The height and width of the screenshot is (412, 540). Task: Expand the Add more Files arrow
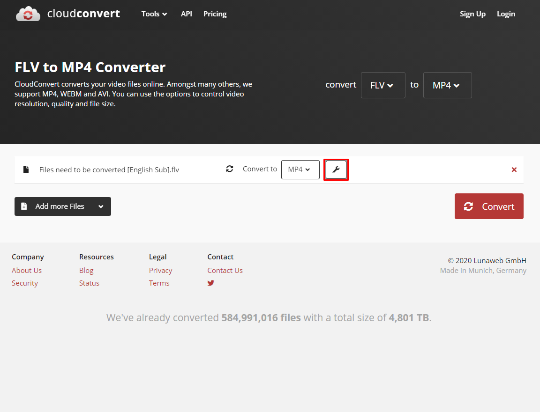tap(101, 206)
